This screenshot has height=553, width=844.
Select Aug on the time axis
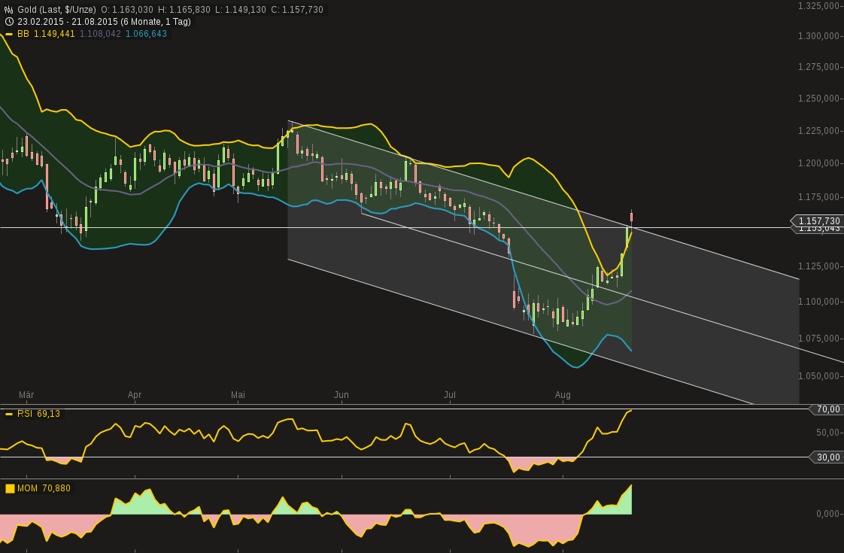563,394
